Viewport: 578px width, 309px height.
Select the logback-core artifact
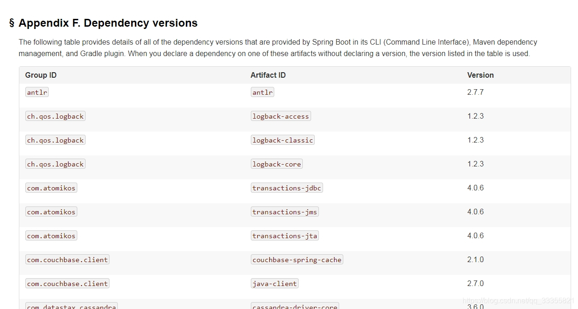(x=277, y=164)
